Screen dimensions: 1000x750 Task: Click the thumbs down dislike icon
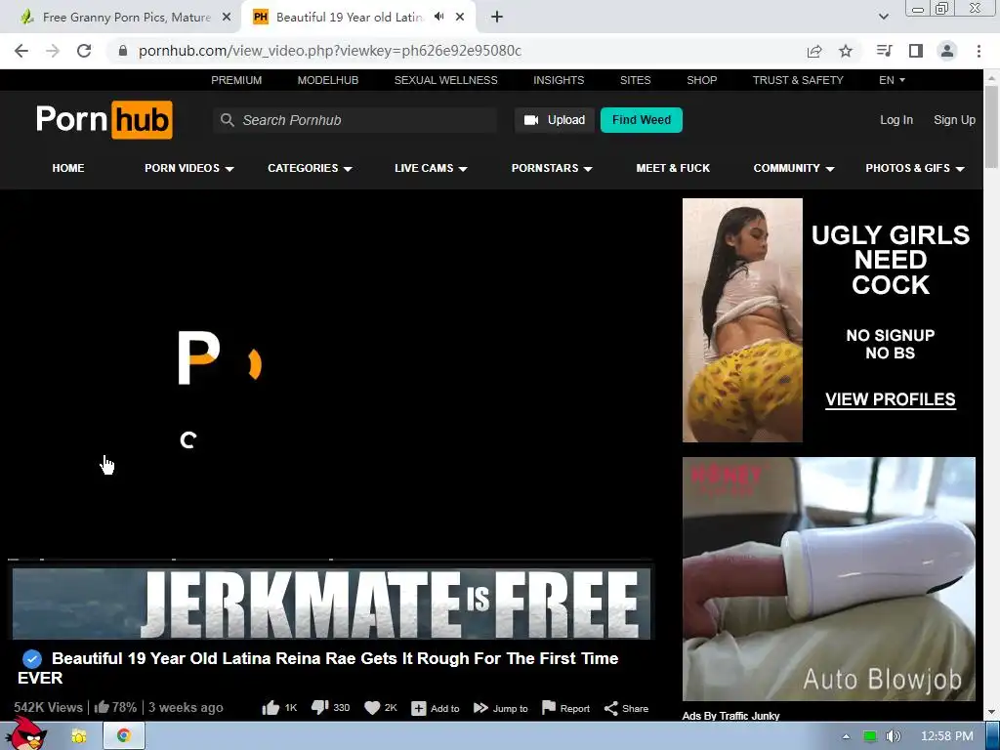(319, 707)
